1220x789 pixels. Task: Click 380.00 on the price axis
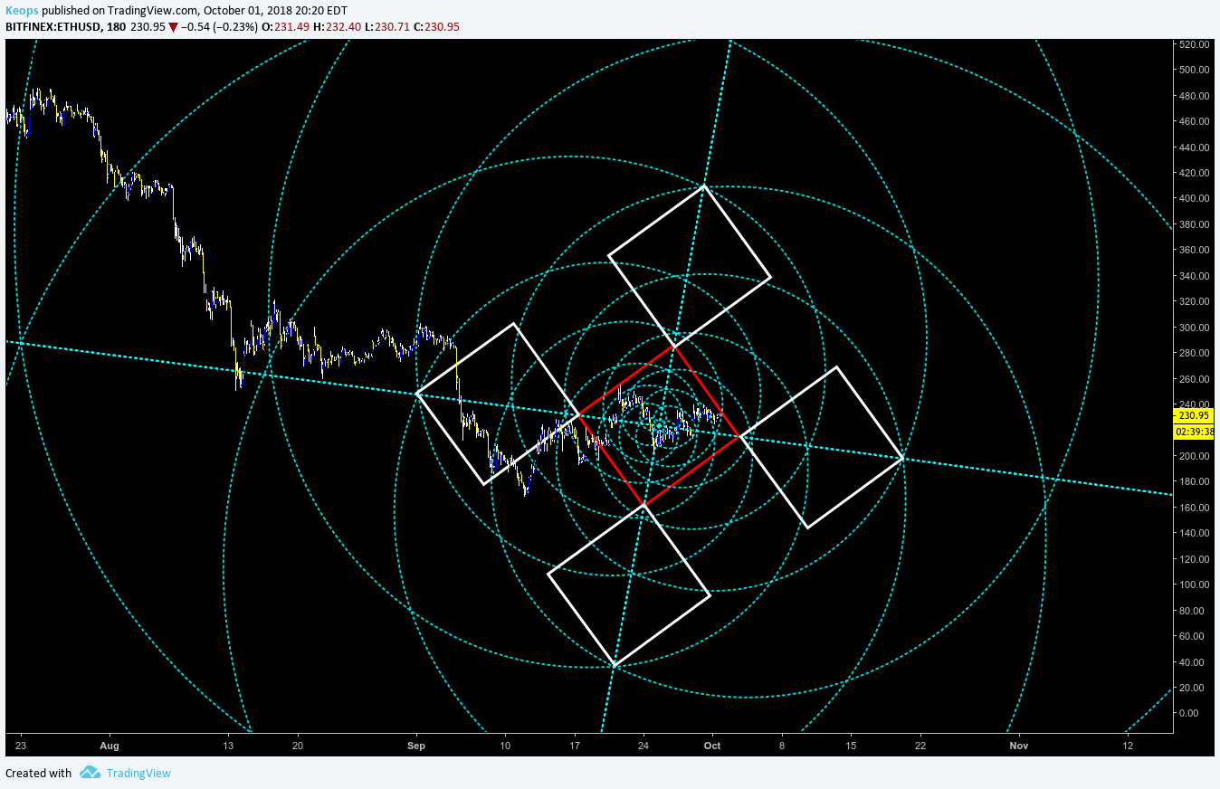pyautogui.click(x=1193, y=224)
